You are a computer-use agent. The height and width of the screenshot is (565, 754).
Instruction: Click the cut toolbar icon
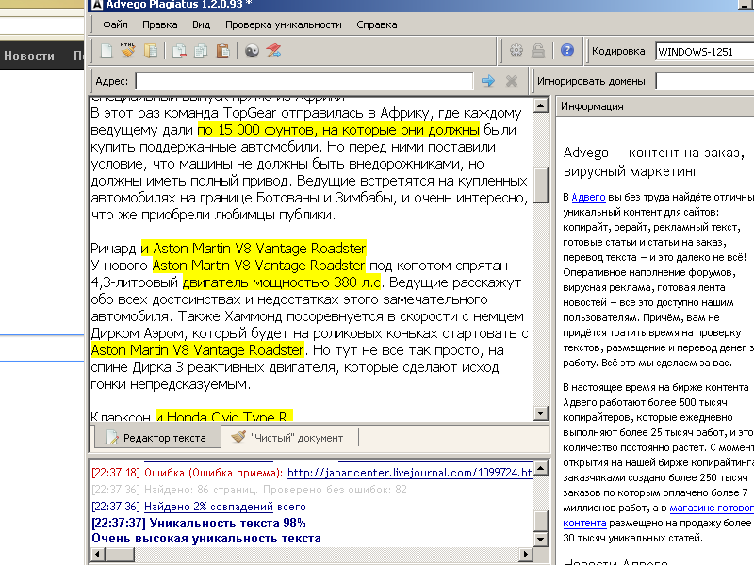[x=180, y=51]
